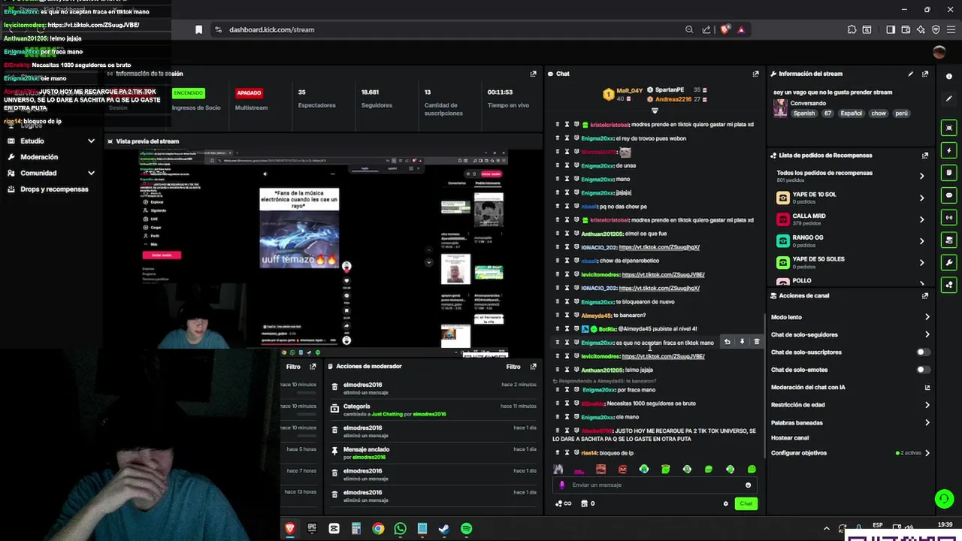Image resolution: width=962 pixels, height=541 pixels.
Task: Open Spotify from the taskbar
Action: point(466,529)
